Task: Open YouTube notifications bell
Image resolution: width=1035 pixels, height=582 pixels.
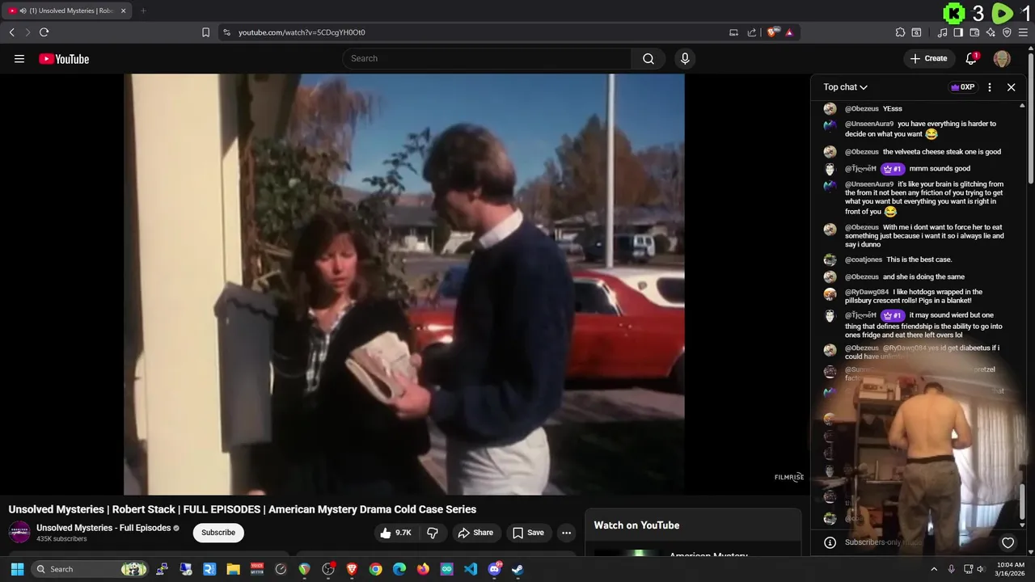Action: 972,58
